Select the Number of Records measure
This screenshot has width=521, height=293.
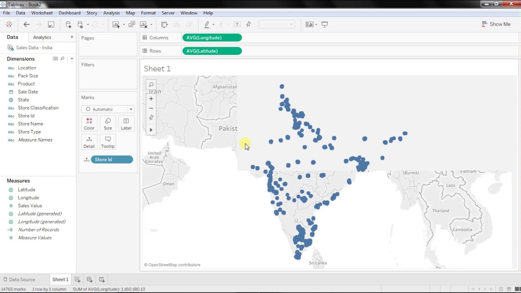38,230
